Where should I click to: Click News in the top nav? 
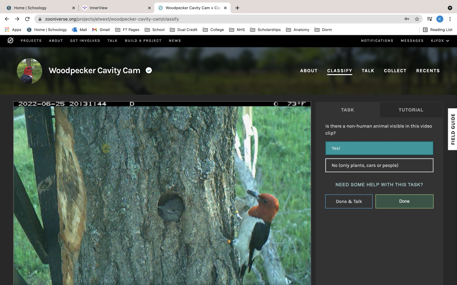pyautogui.click(x=175, y=41)
